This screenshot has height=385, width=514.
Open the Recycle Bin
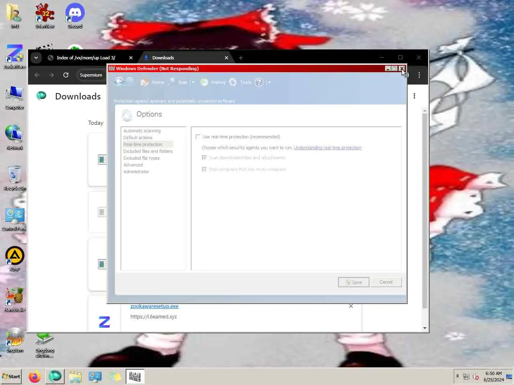pyautogui.click(x=14, y=178)
